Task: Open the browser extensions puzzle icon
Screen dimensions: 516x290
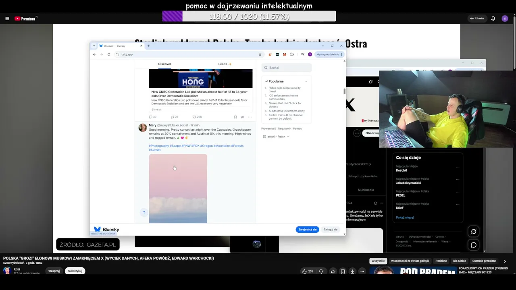Action: [292, 54]
